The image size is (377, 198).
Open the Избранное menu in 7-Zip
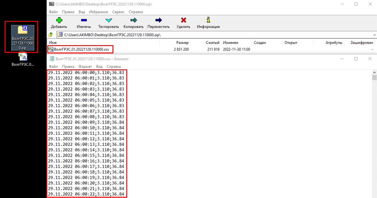[x=98, y=12]
